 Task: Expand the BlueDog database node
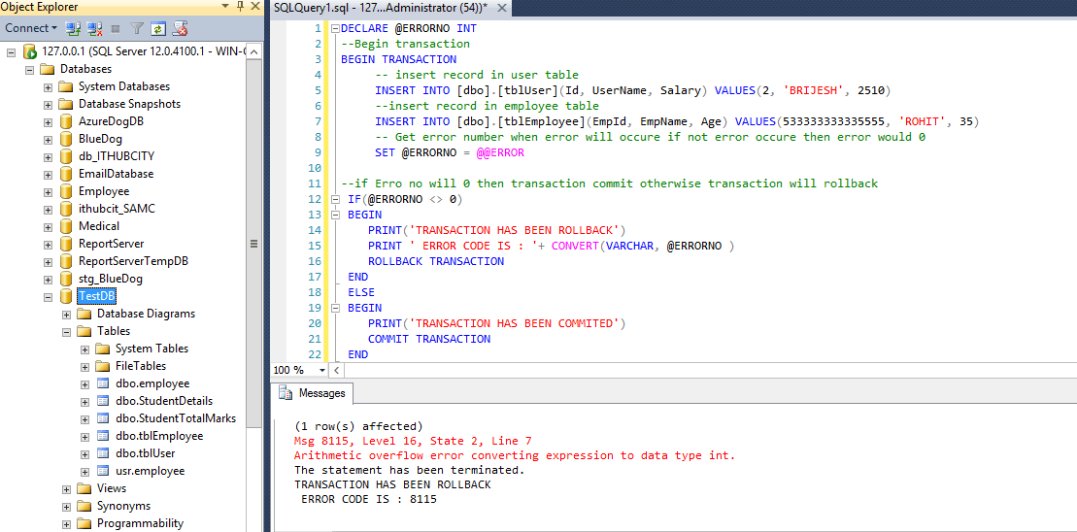pos(48,140)
